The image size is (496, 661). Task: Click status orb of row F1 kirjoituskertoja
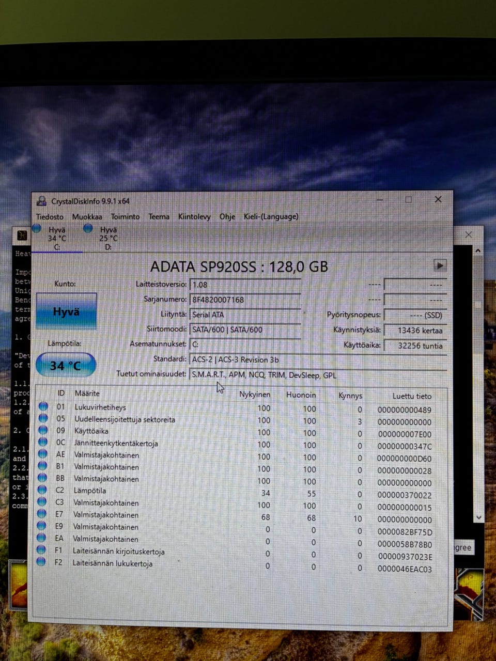(x=42, y=550)
